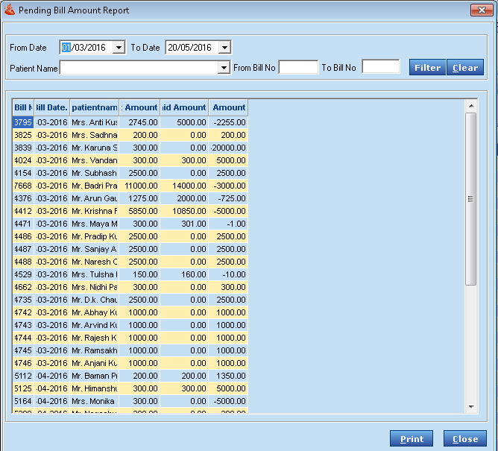Click the Print button
Screen dimensions: 498x451
pyautogui.click(x=412, y=439)
